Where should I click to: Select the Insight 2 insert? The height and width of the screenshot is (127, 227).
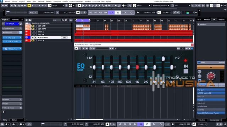pyautogui.click(x=211, y=100)
